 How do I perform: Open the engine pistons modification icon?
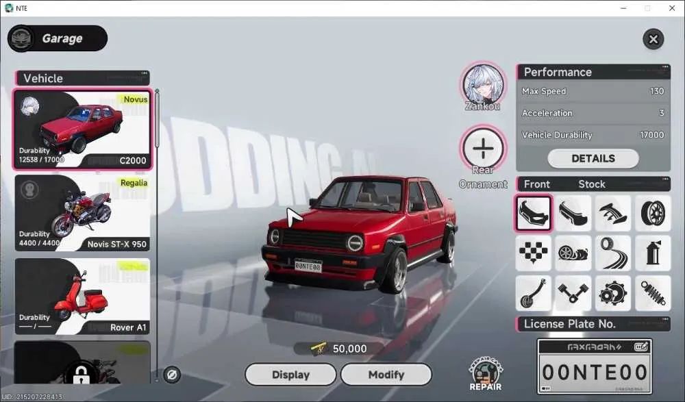573,292
